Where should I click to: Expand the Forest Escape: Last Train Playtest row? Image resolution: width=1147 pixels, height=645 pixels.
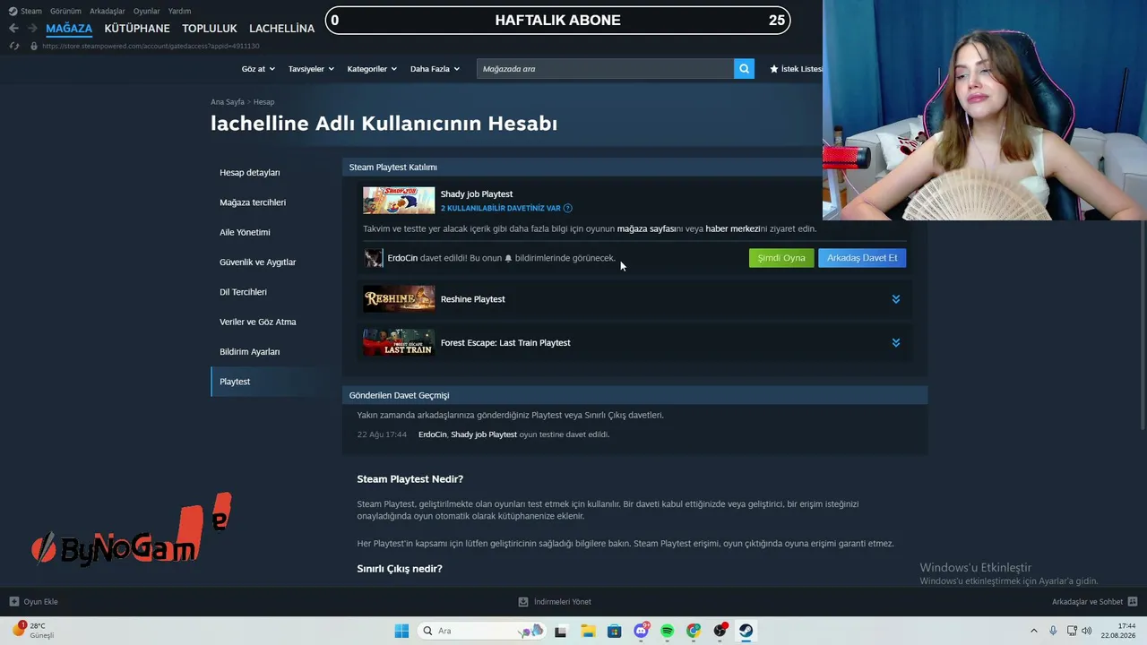(x=895, y=342)
